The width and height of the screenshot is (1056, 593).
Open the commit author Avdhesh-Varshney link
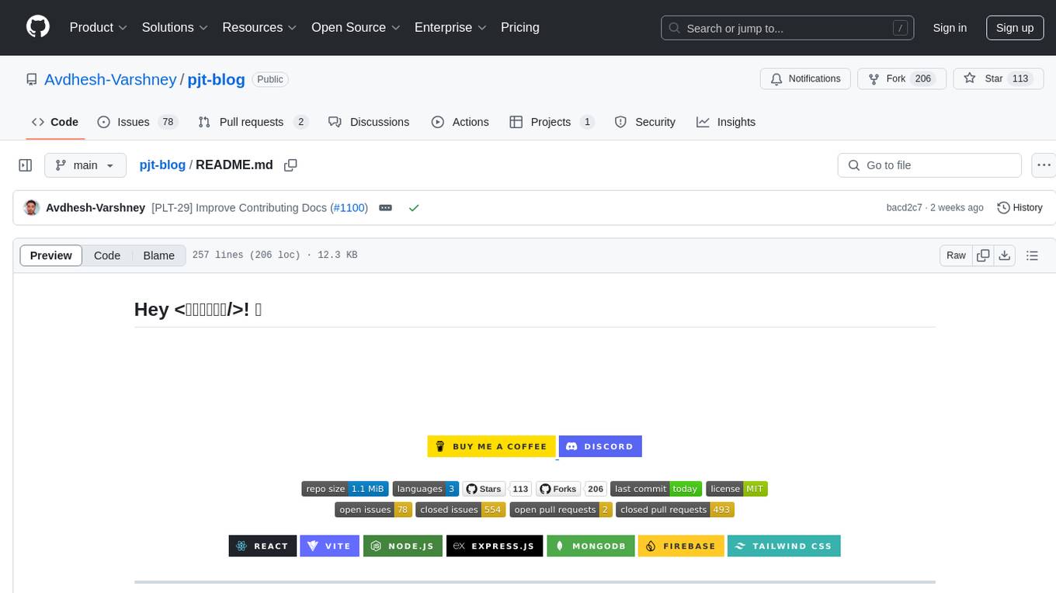coord(96,207)
